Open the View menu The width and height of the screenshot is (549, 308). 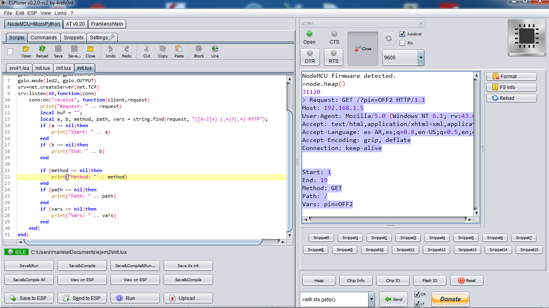tap(46, 13)
